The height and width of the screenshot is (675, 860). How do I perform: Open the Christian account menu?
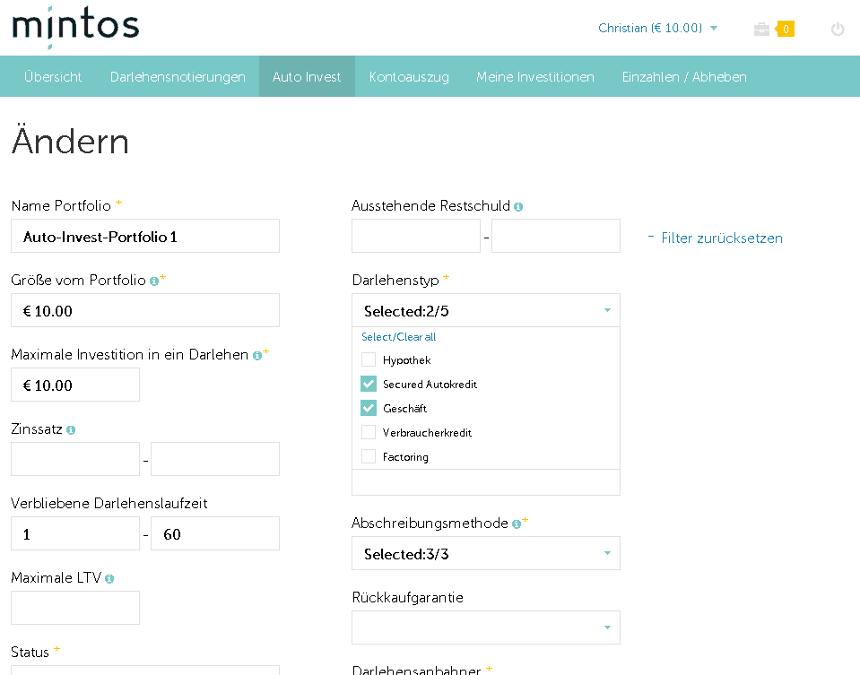click(x=657, y=29)
